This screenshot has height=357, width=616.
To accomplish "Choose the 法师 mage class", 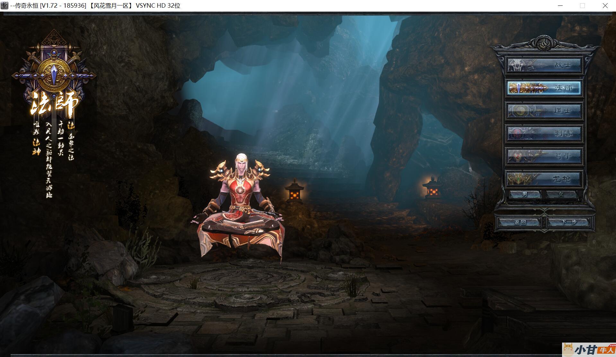I will (x=544, y=88).
